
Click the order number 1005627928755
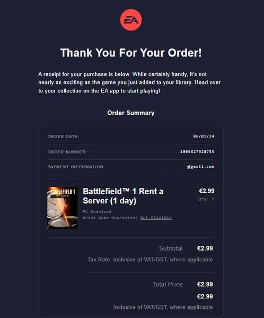[197, 151]
